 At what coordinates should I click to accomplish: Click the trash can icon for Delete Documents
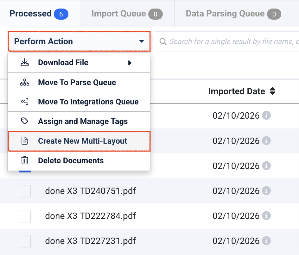[25, 160]
